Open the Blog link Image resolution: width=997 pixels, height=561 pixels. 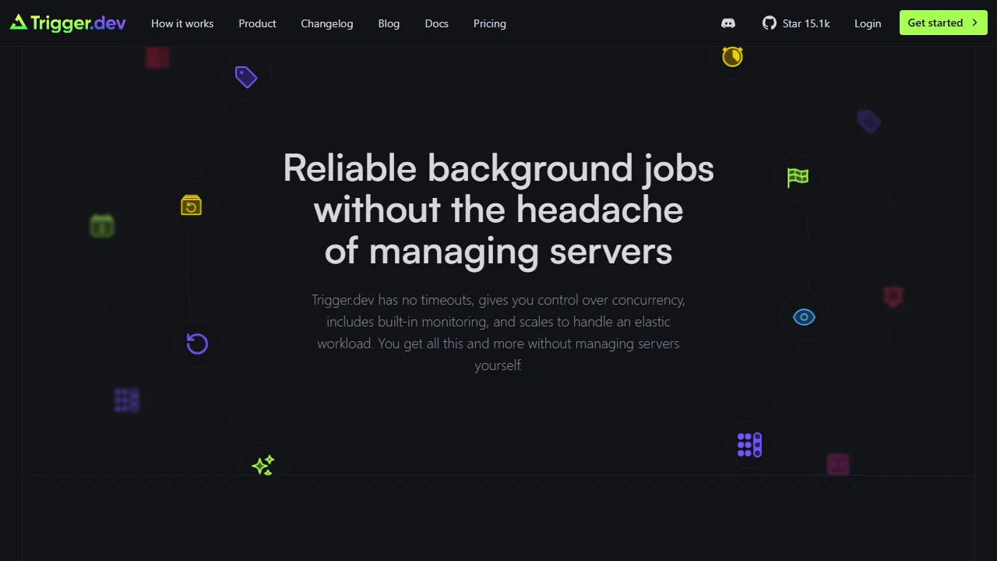(389, 23)
